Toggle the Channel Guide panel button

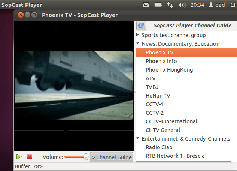(x=112, y=157)
